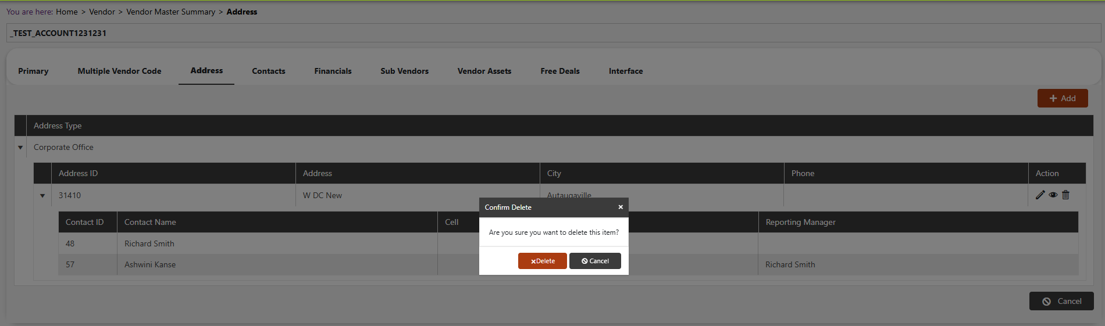Show the Free Deals tab
Image resolution: width=1105 pixels, height=326 pixels.
560,71
